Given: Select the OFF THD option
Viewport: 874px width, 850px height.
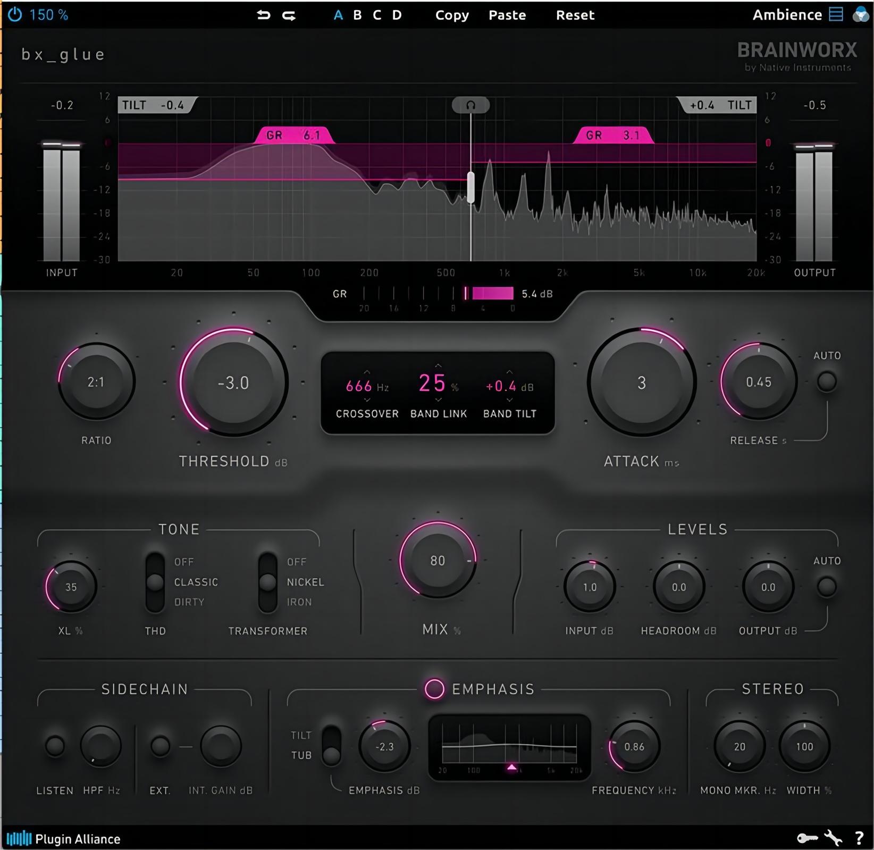Looking at the screenshot, I should pos(184,562).
